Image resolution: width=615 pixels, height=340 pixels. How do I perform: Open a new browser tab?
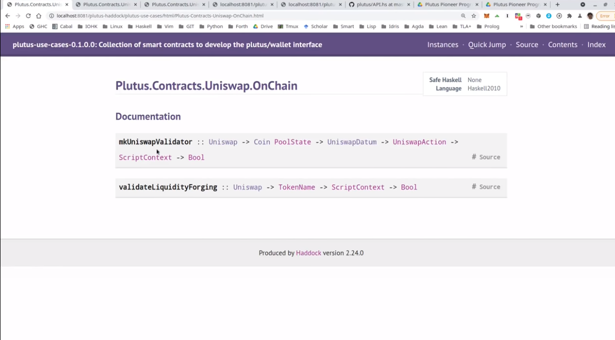(x=557, y=4)
